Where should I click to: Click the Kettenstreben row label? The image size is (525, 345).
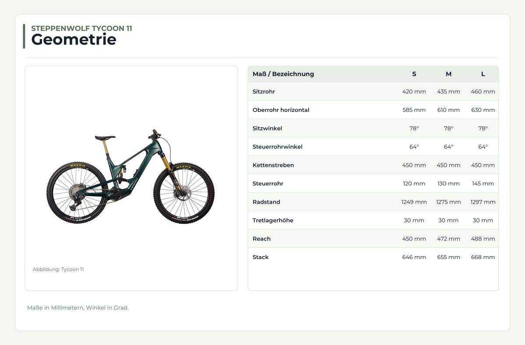coord(273,165)
